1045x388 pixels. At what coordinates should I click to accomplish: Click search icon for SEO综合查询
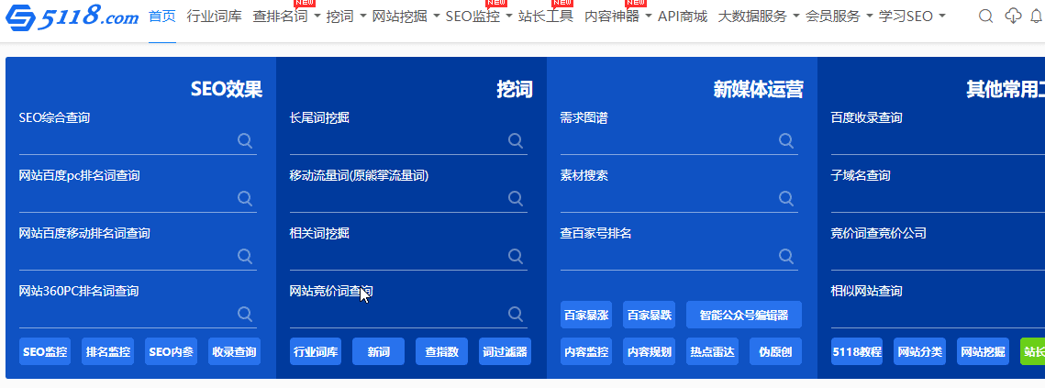pyautogui.click(x=245, y=140)
